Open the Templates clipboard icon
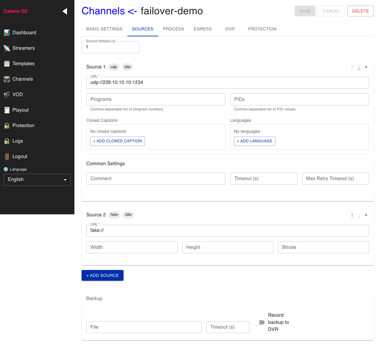Image resolution: width=381 pixels, height=345 pixels. click(x=7, y=64)
